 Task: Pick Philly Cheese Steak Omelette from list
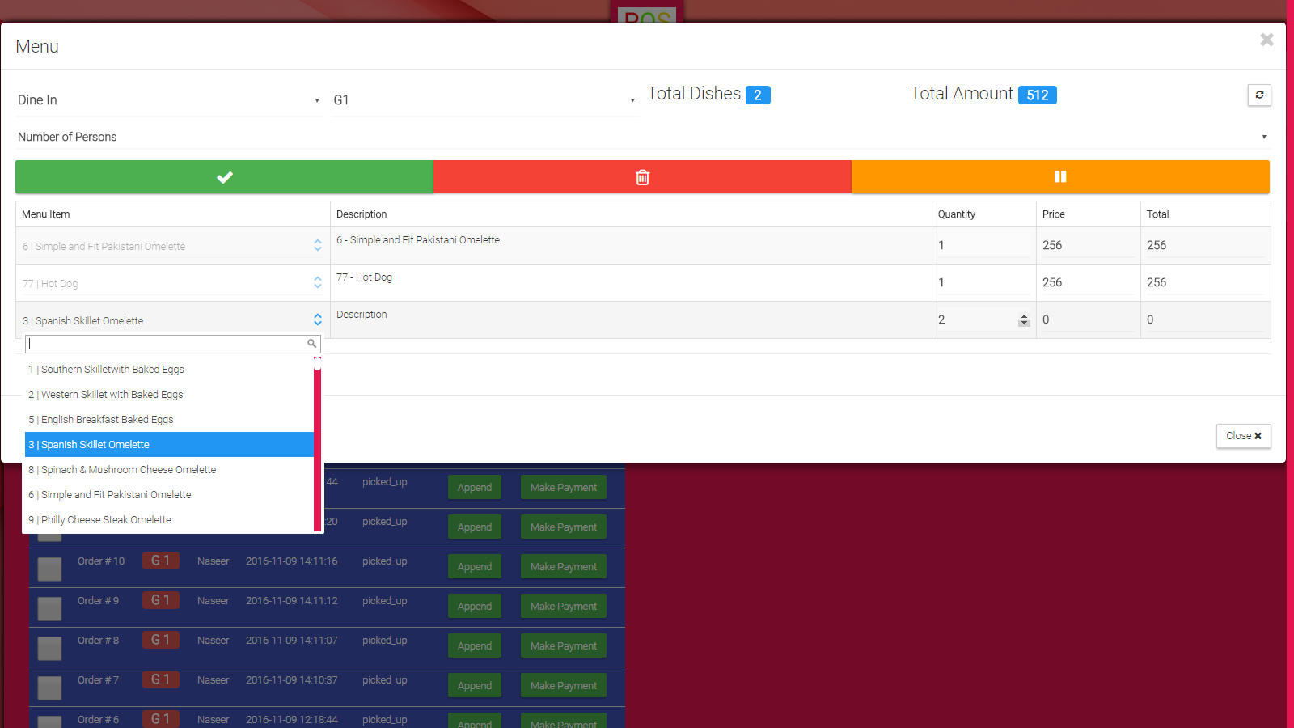point(106,520)
